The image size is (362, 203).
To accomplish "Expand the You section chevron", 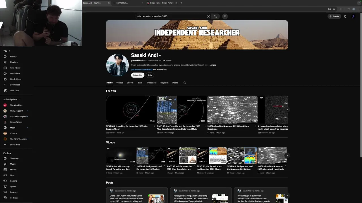I will (x=9, y=51).
